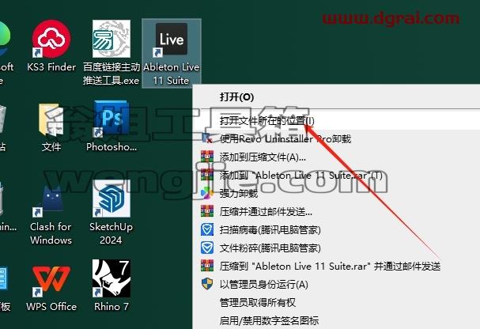Viewport: 480px width, 329px height.
Task: Choose 强力卸载 in the context menu
Action: 336,194
